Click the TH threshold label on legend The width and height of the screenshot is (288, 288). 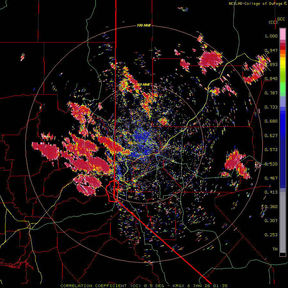click(x=275, y=249)
